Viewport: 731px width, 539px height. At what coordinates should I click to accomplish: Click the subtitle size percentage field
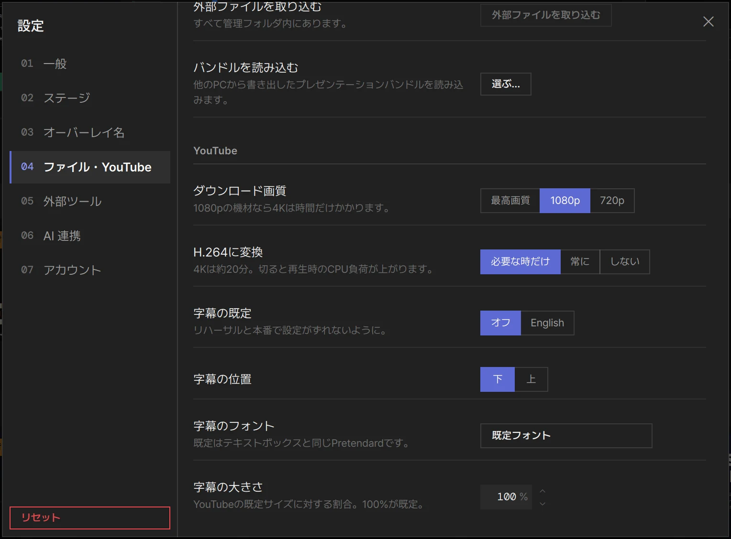click(x=506, y=497)
